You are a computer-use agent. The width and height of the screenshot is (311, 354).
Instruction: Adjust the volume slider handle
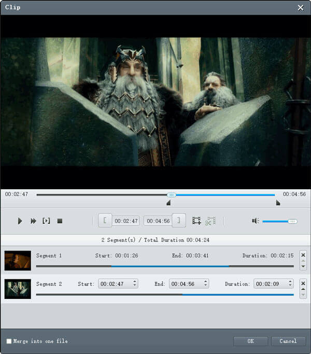pos(292,221)
